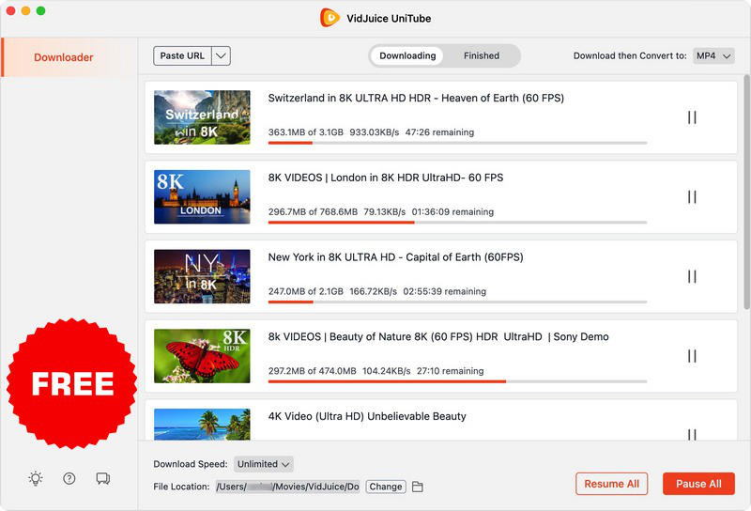Viewport: 751px width, 511px height.
Task: Pause the London in 8K HDR download
Action: [x=692, y=197]
